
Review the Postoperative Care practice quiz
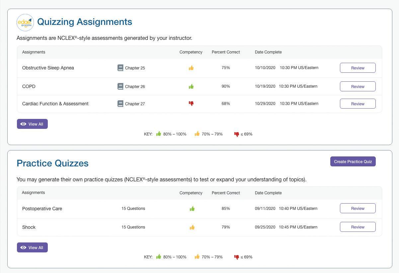point(358,208)
